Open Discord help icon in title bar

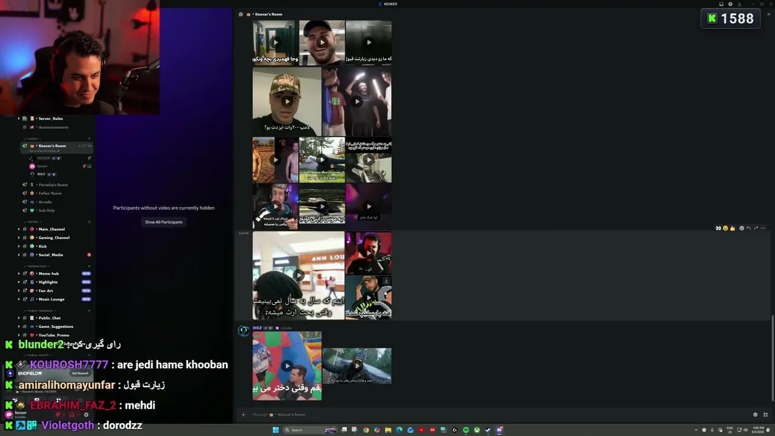point(730,4)
